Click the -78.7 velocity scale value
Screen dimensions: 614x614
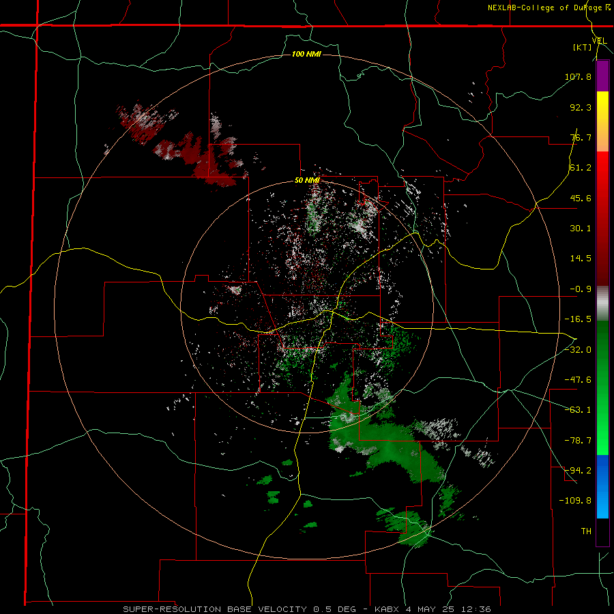(x=578, y=441)
